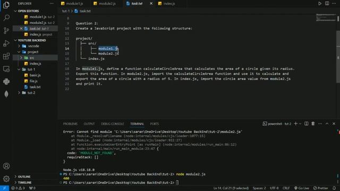Open Source Control view
Image resolution: width=340 pixels, height=191 pixels.
point(6,30)
